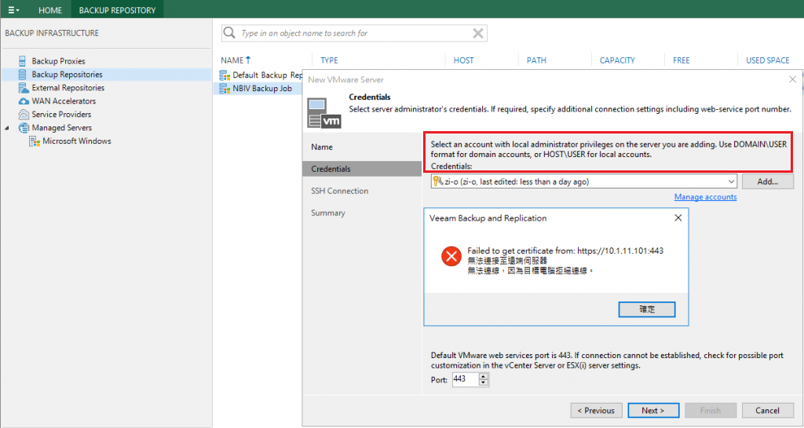Clear the search box with X
Screen dimensions: 804x428
click(x=478, y=33)
